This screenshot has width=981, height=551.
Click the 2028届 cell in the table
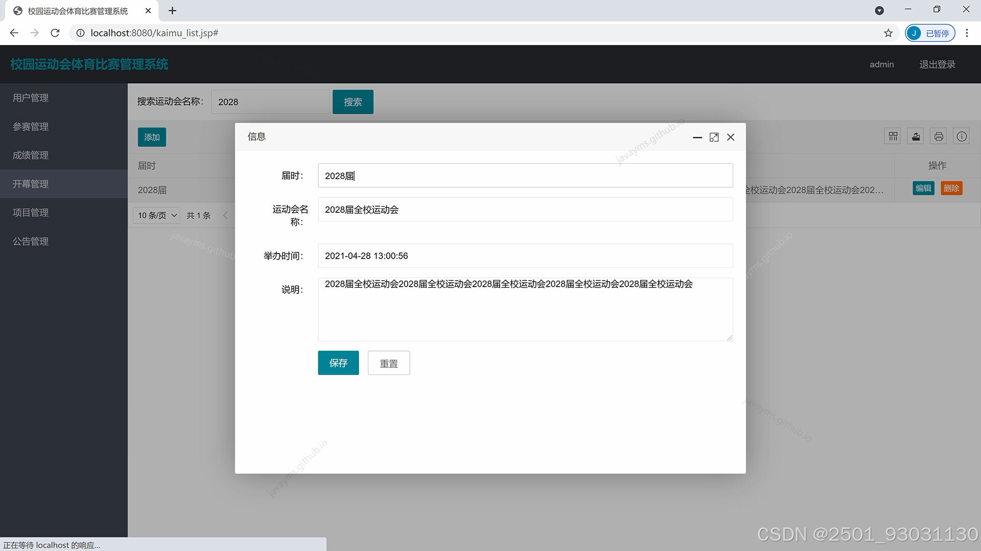[152, 190]
